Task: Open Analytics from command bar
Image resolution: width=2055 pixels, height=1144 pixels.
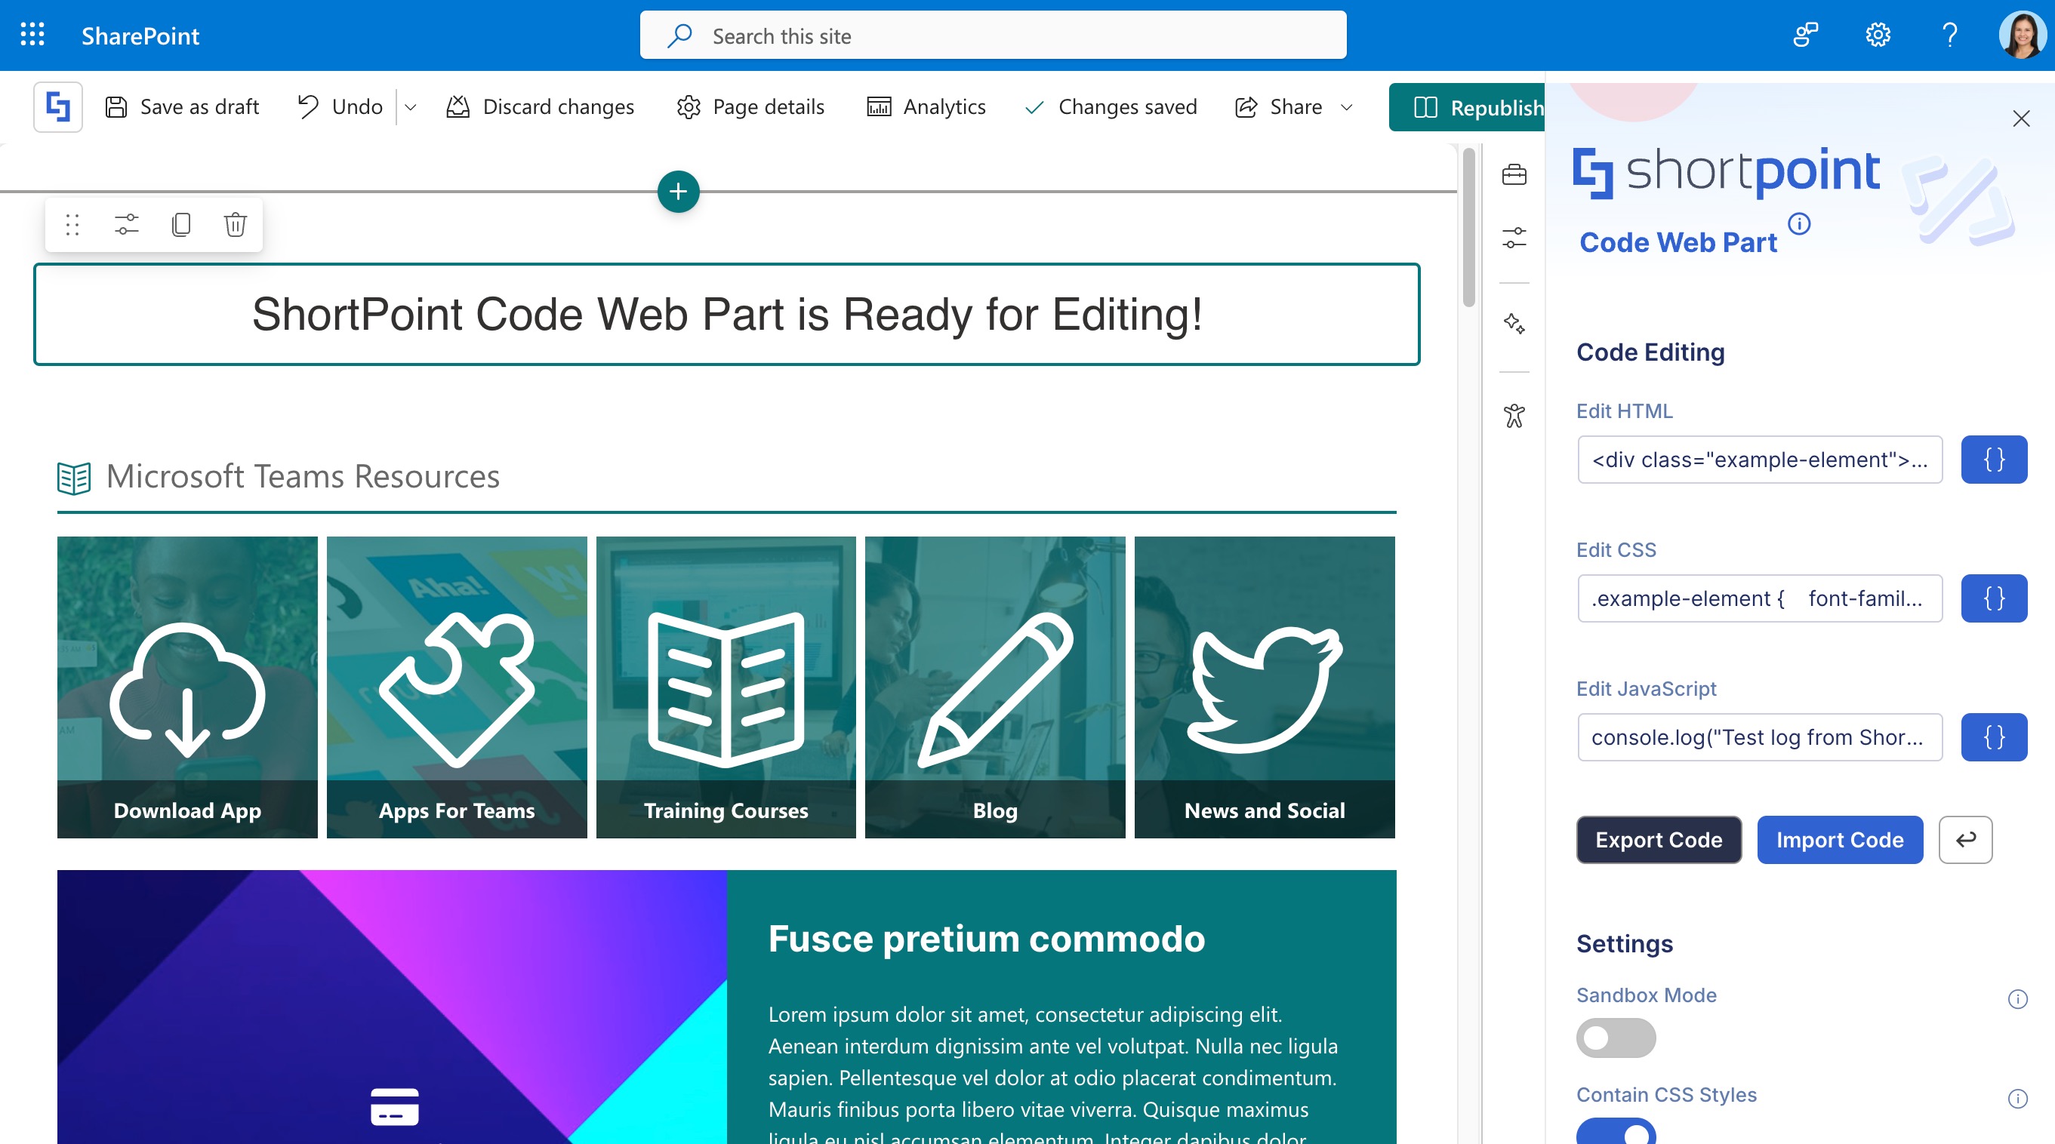Action: [926, 108]
